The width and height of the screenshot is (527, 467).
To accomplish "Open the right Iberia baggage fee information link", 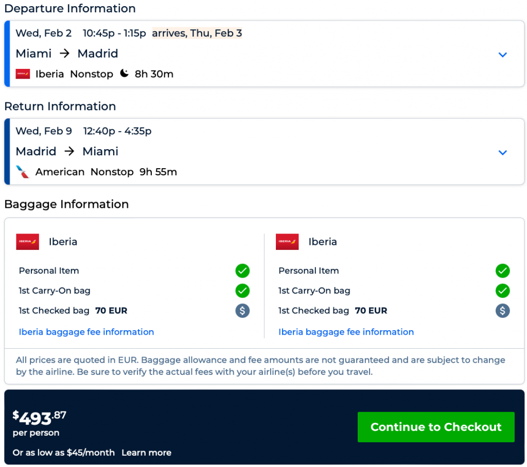I will (x=346, y=332).
